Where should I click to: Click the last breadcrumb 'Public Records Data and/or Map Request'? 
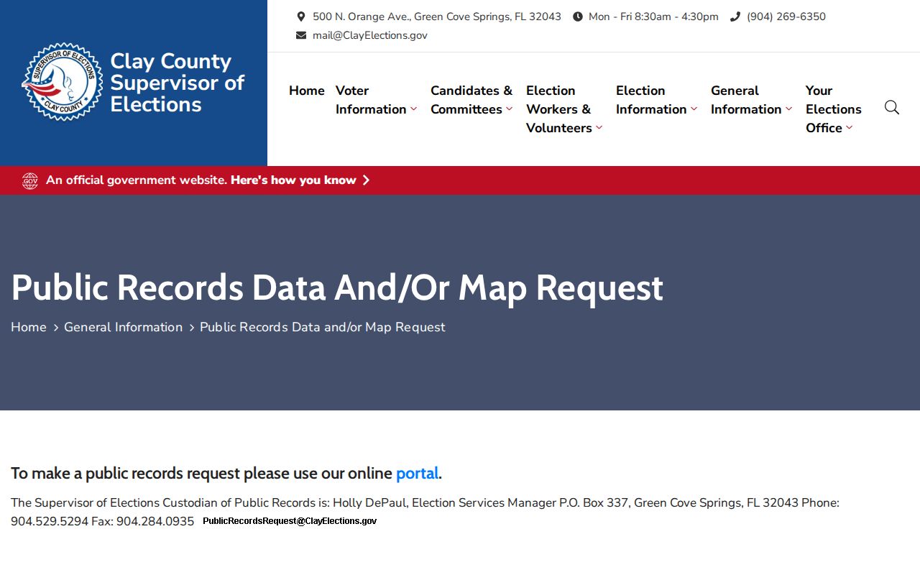coord(323,327)
